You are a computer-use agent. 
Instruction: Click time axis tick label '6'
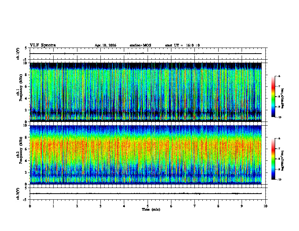coord(171,206)
